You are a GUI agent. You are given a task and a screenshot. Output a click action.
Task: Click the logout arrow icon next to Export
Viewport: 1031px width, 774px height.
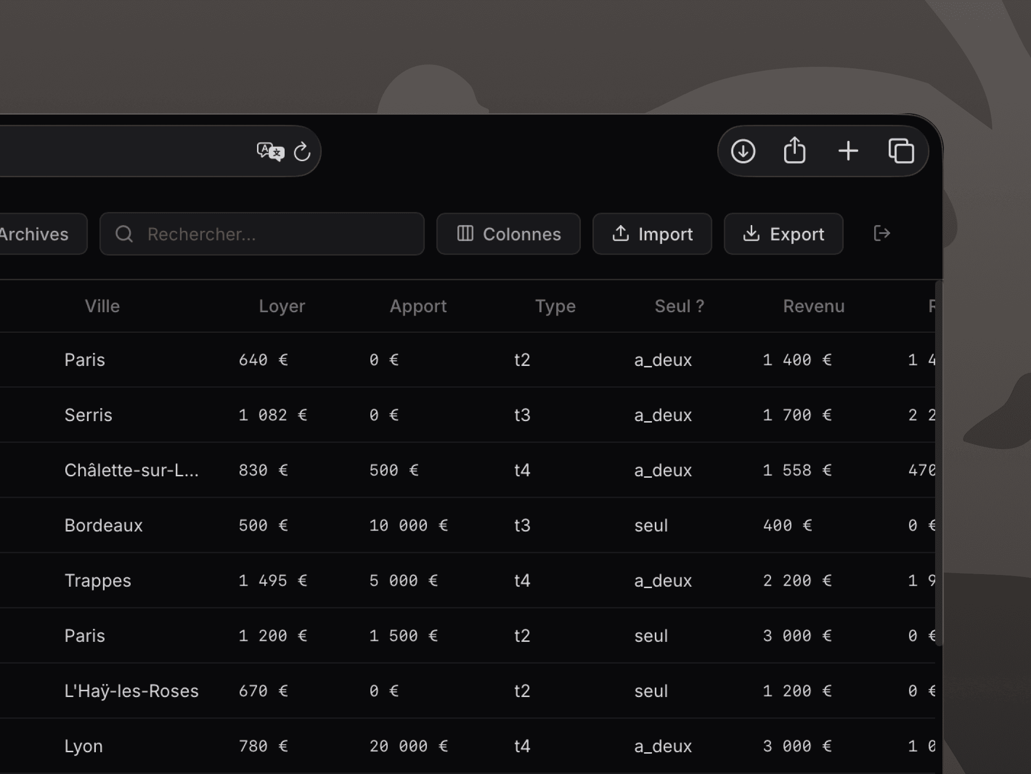(882, 233)
